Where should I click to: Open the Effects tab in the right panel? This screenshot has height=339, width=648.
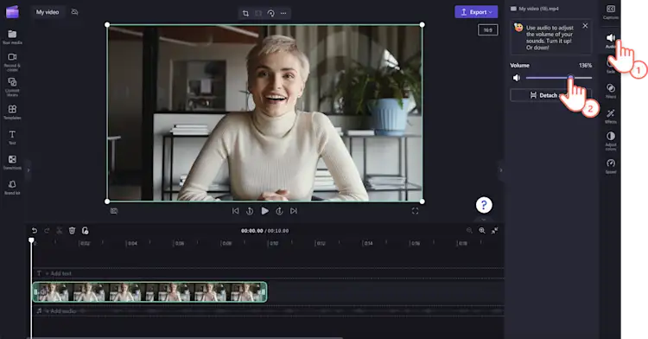tap(611, 116)
